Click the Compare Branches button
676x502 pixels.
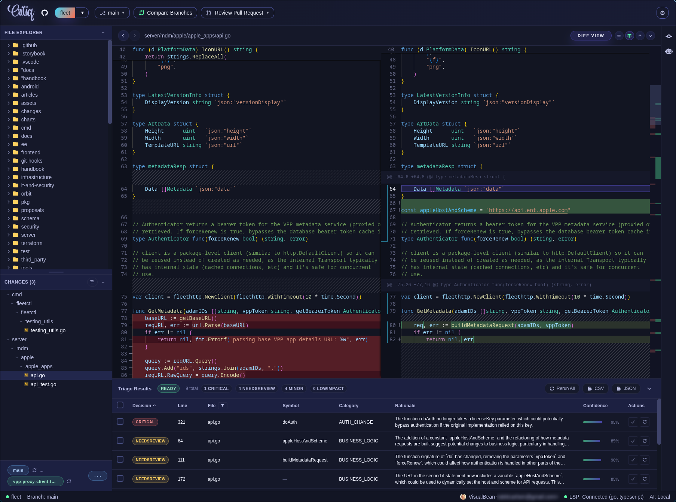(x=165, y=13)
